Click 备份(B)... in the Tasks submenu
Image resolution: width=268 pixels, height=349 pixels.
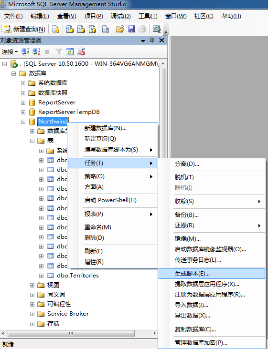point(212,215)
